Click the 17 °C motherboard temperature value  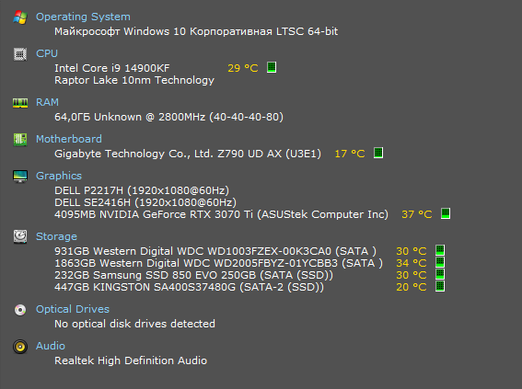coord(350,154)
